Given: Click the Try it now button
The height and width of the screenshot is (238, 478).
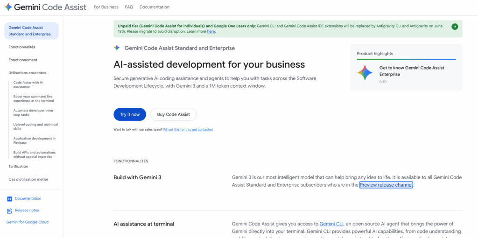Looking at the screenshot, I should 130,115.
